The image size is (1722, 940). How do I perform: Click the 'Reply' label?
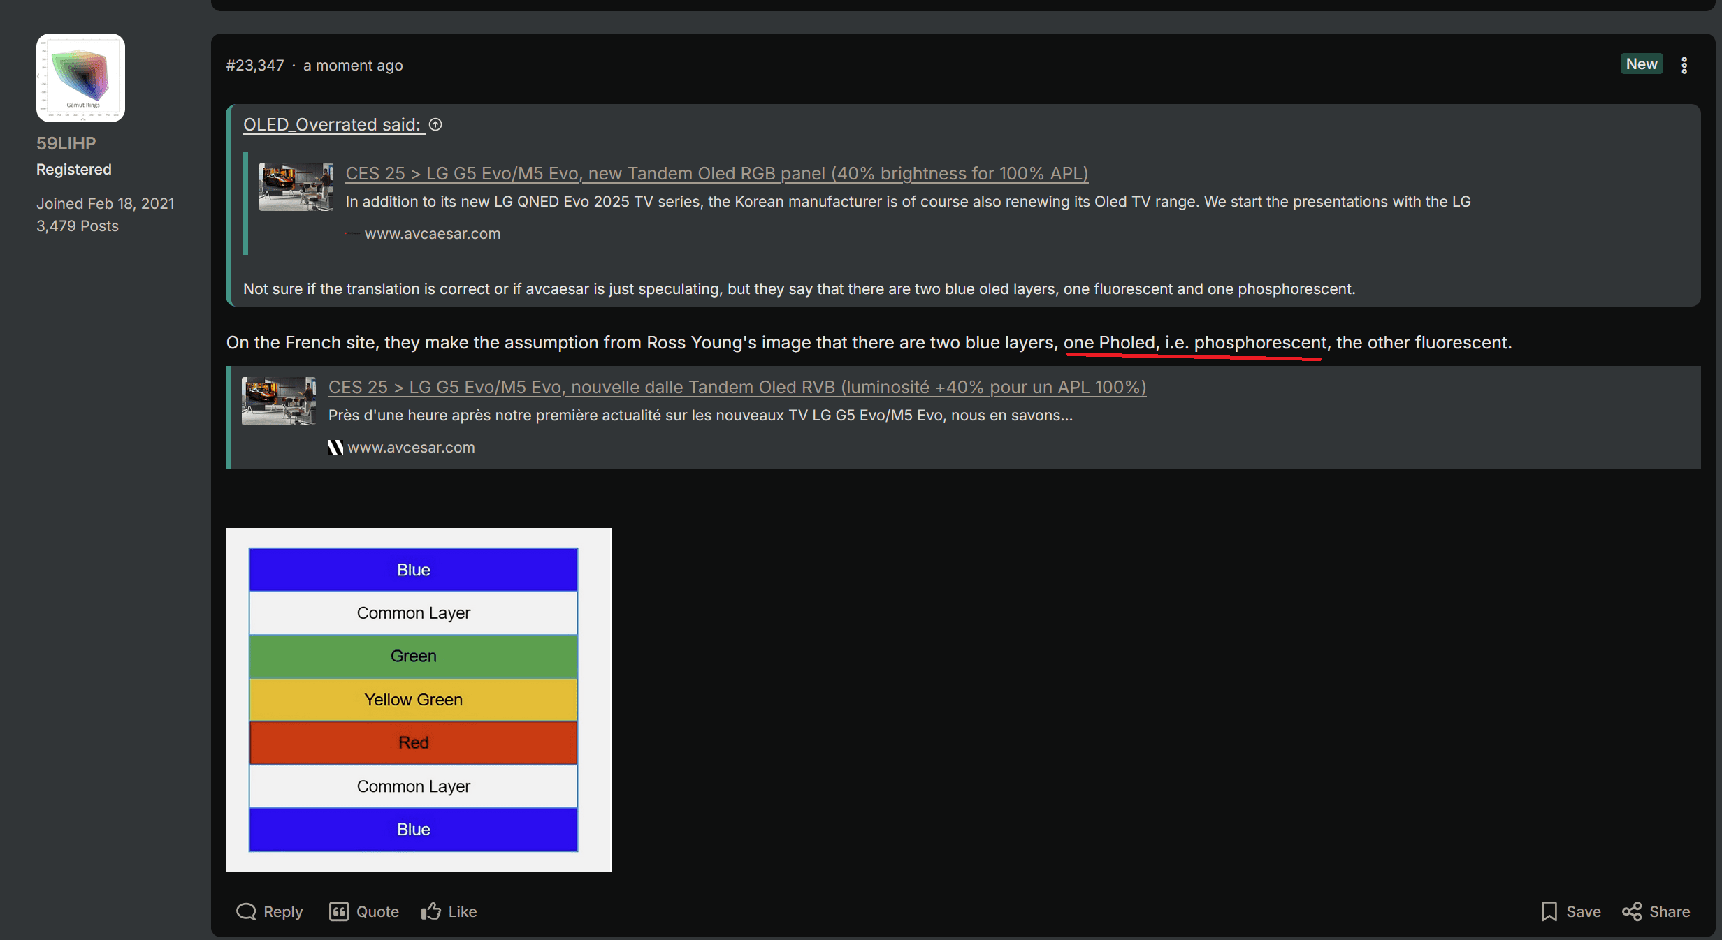coord(283,911)
